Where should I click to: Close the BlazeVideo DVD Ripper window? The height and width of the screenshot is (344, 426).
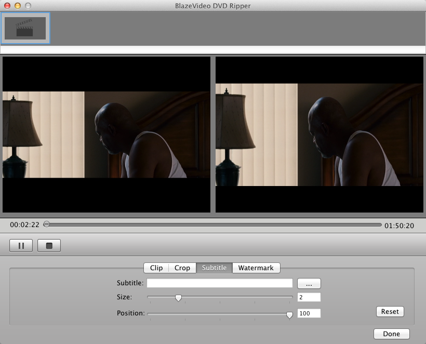pyautogui.click(x=7, y=6)
